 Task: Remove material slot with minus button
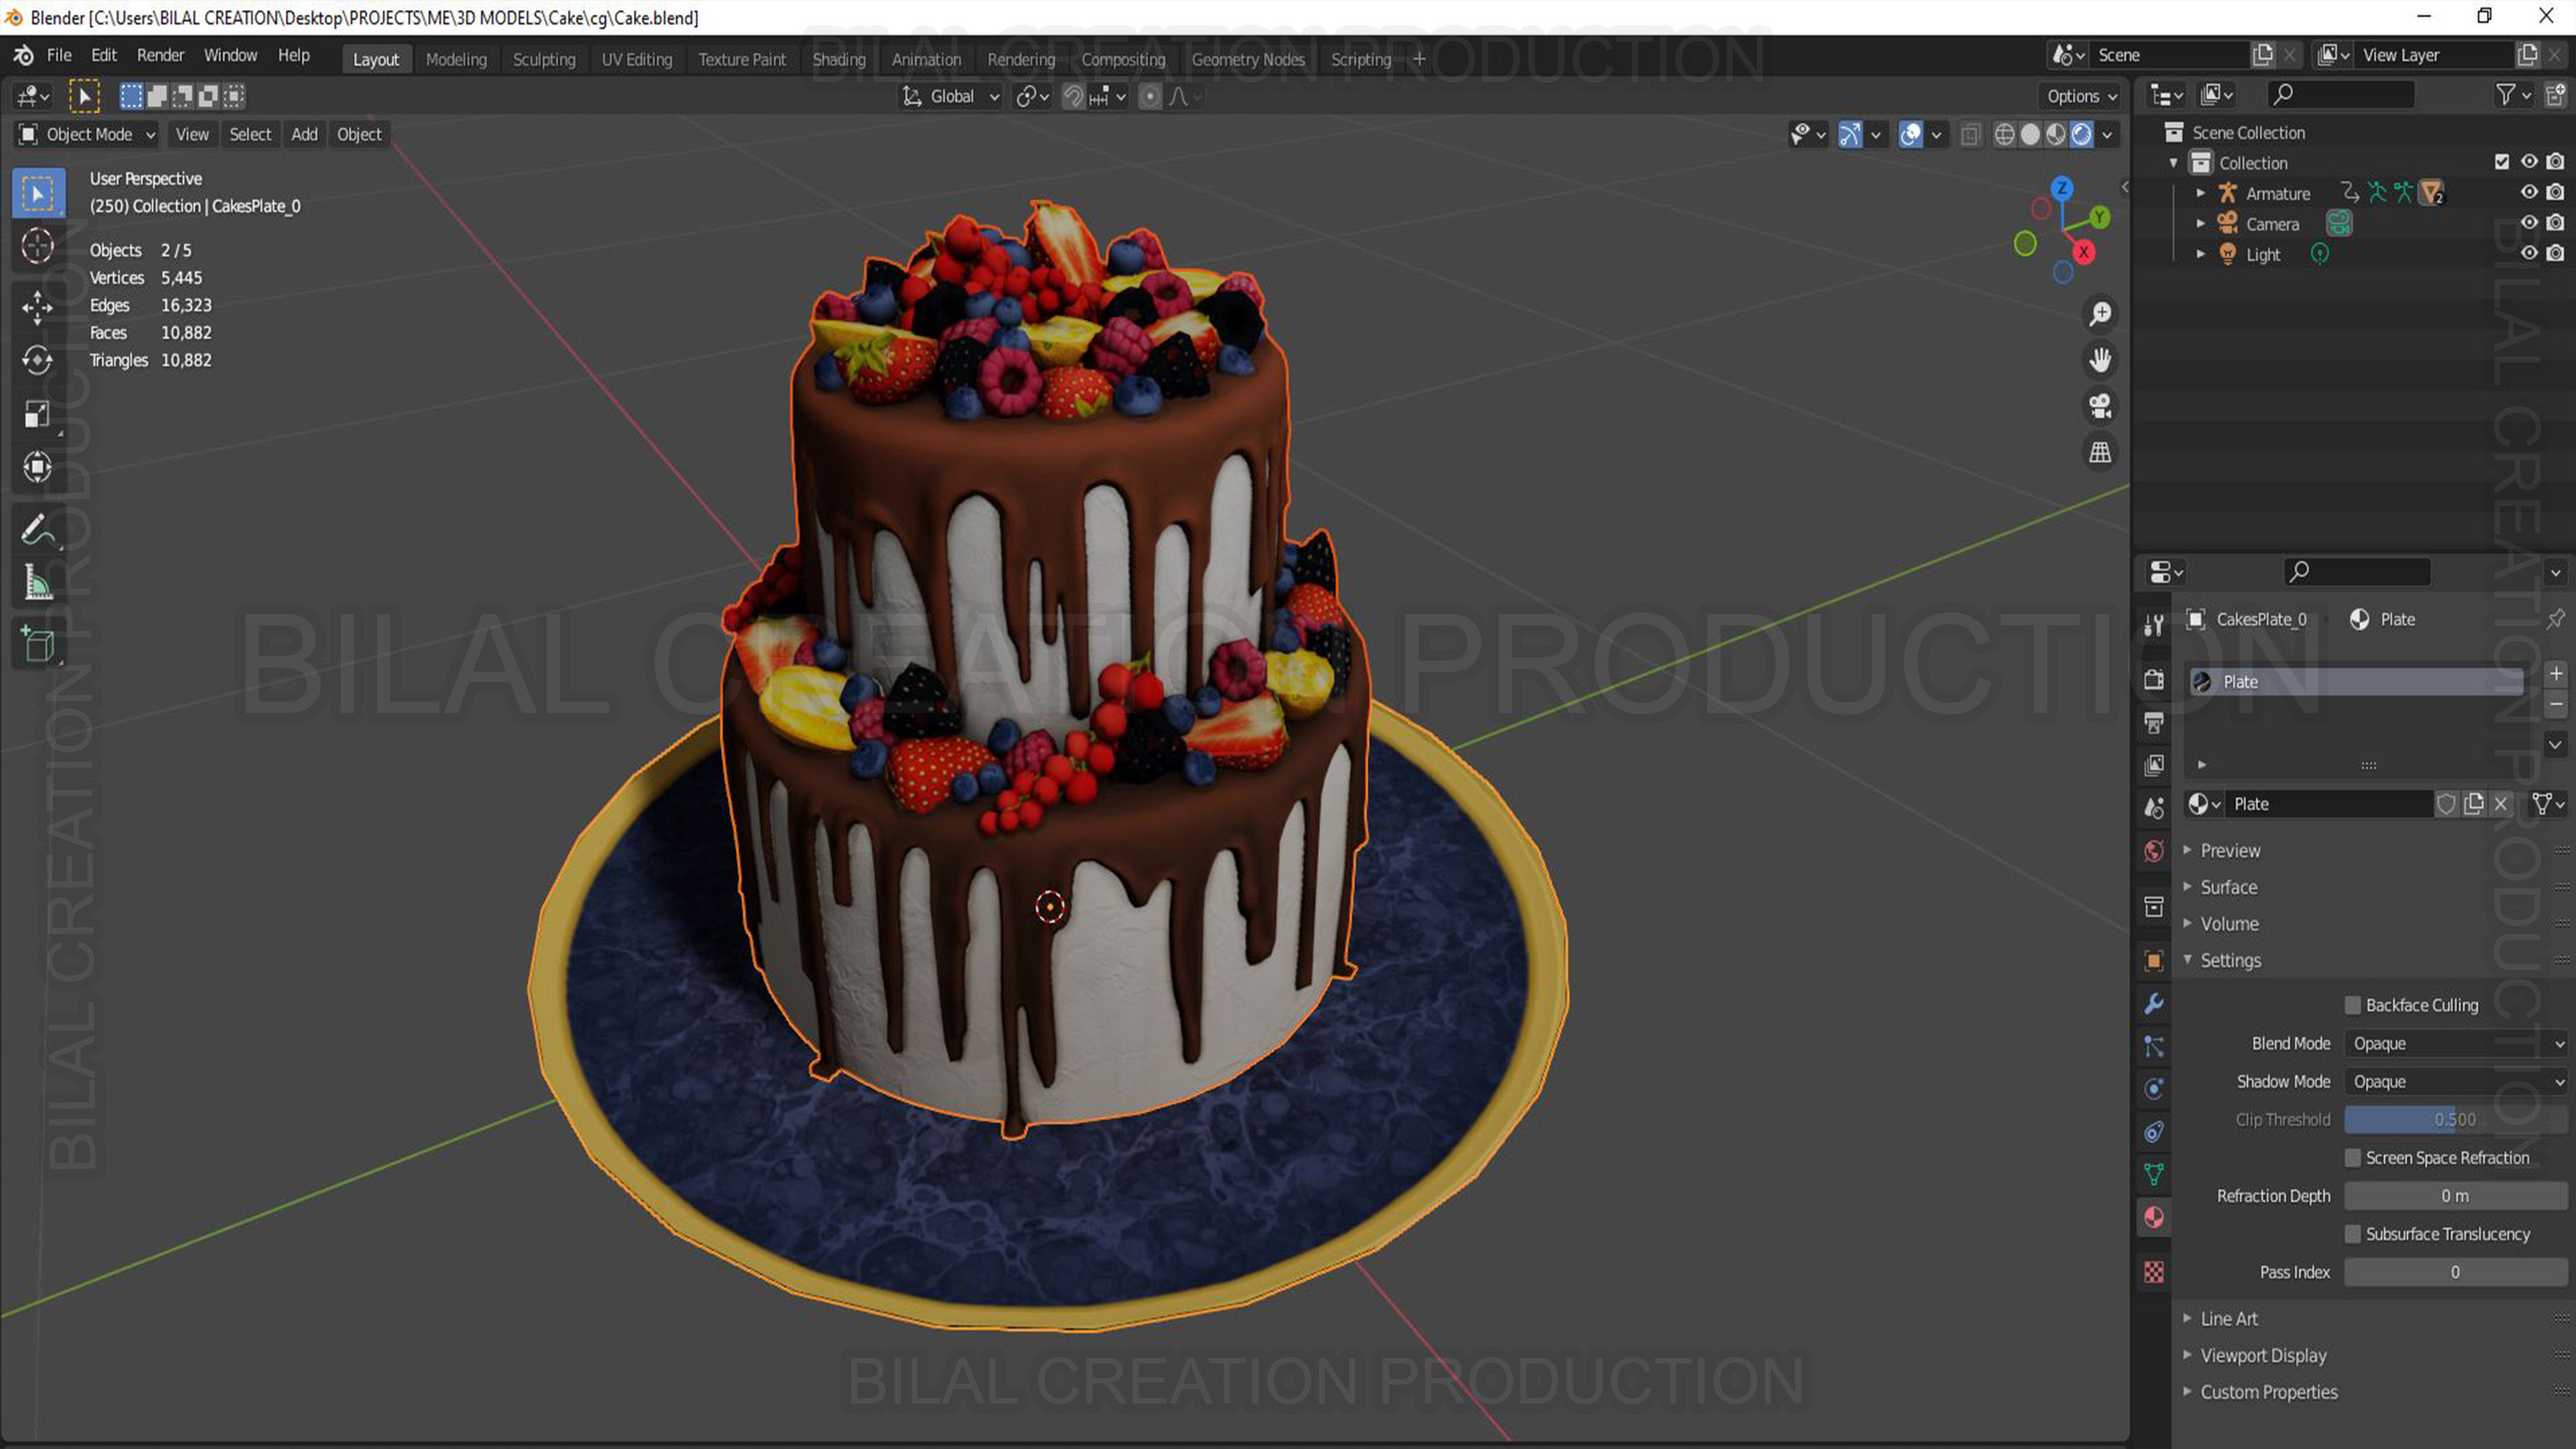point(2555,705)
